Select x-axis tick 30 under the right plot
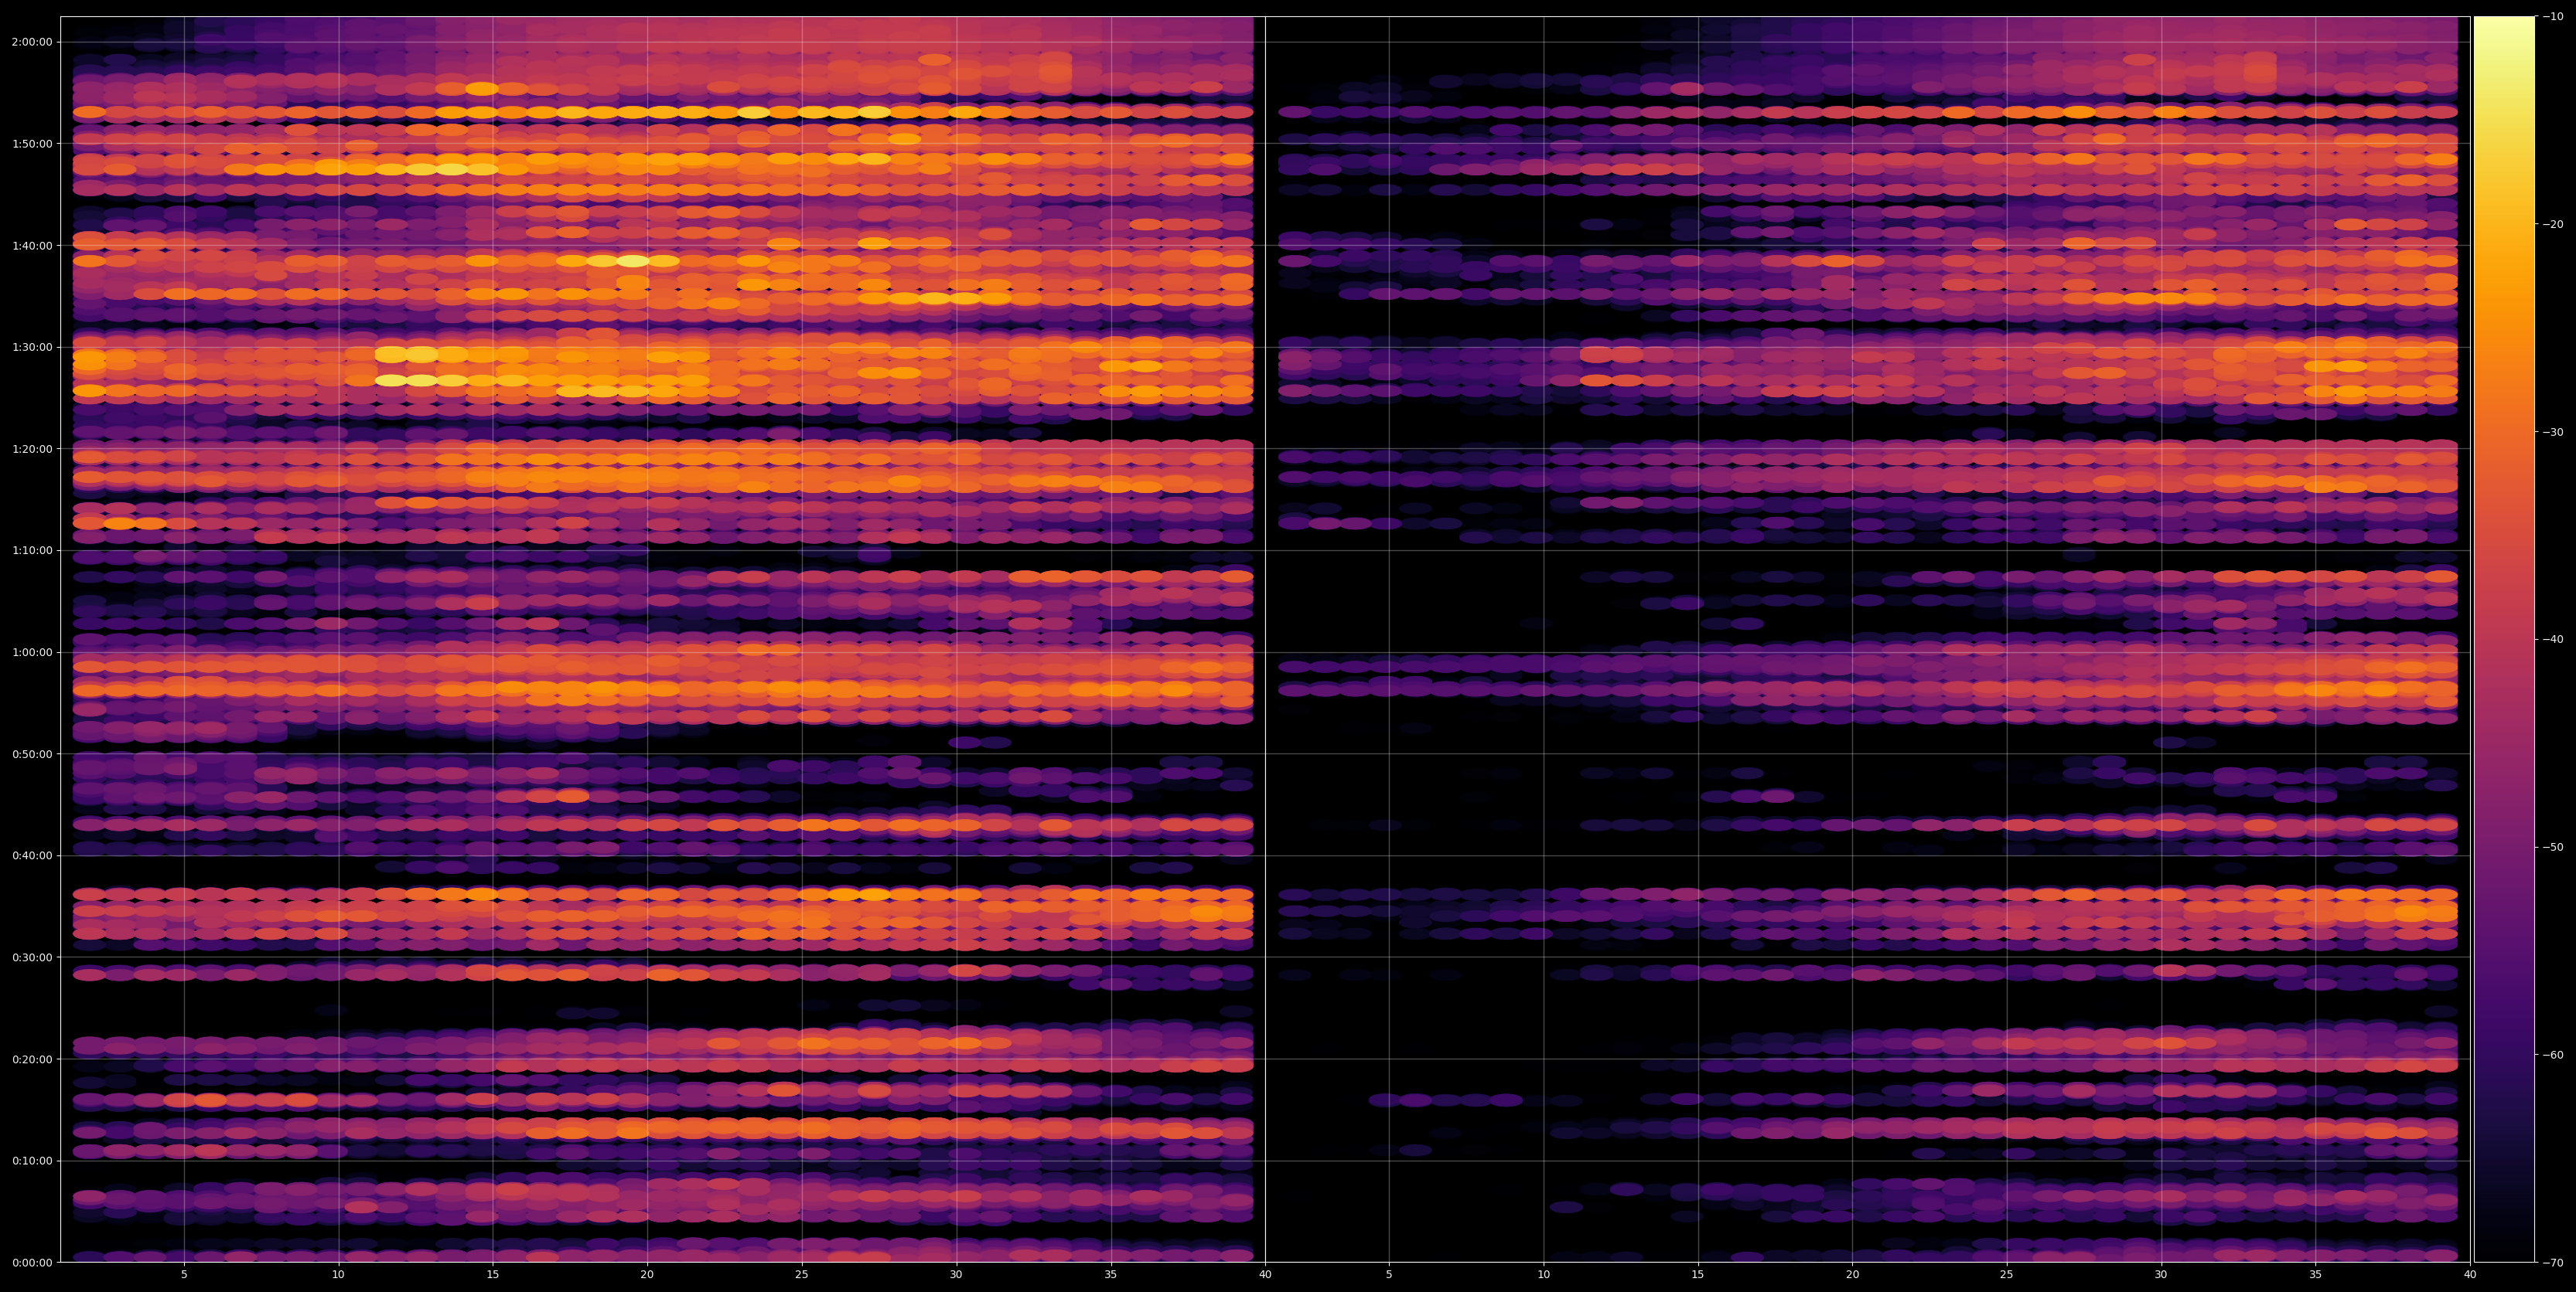This screenshot has height=1292, width=2576. point(2161,1275)
